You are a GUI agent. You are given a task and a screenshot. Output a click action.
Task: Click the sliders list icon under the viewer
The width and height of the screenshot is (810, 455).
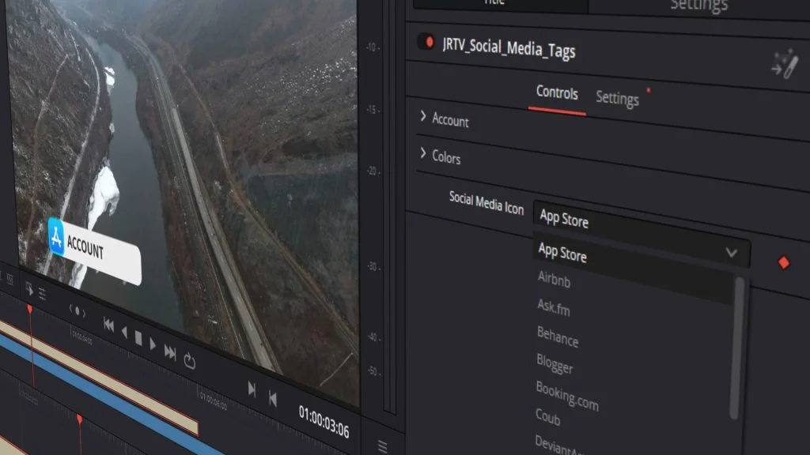[43, 295]
